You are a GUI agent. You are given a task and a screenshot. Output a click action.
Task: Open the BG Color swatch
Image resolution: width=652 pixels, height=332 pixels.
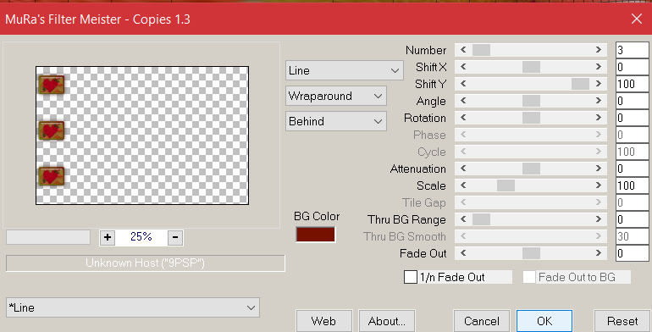pos(316,235)
